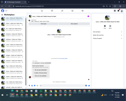
Task: Click the More options button
Action: (x=74, y=24)
